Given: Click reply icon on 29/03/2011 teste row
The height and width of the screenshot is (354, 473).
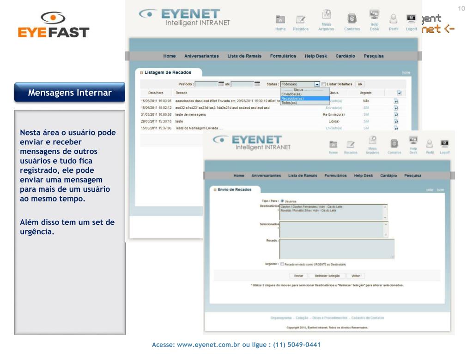Looking at the screenshot, I should (396, 122).
